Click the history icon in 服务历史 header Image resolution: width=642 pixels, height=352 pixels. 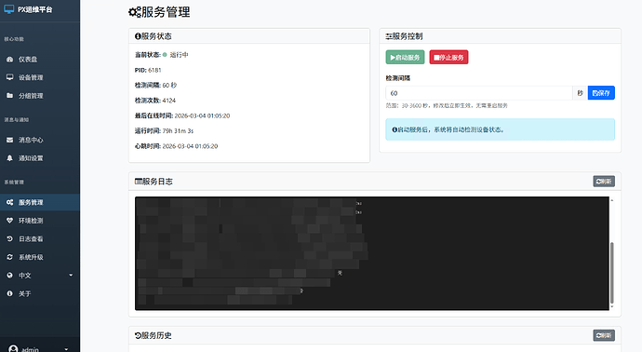click(138, 335)
